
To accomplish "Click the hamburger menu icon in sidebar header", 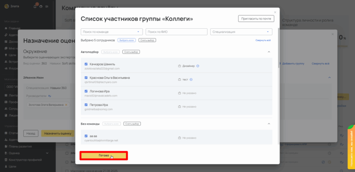I will (47, 7).
